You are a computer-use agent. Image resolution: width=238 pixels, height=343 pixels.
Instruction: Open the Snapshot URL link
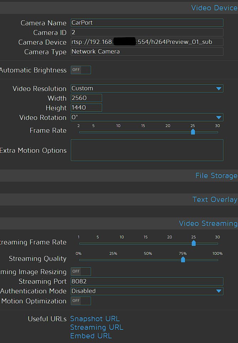(x=95, y=319)
